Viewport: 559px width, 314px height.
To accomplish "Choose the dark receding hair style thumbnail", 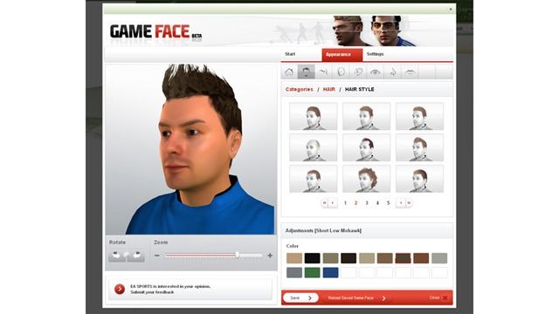I will point(367,147).
